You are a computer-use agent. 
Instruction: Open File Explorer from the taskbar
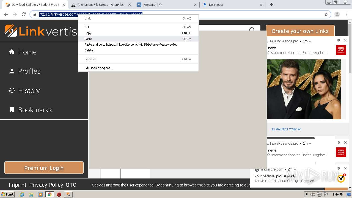point(31,194)
